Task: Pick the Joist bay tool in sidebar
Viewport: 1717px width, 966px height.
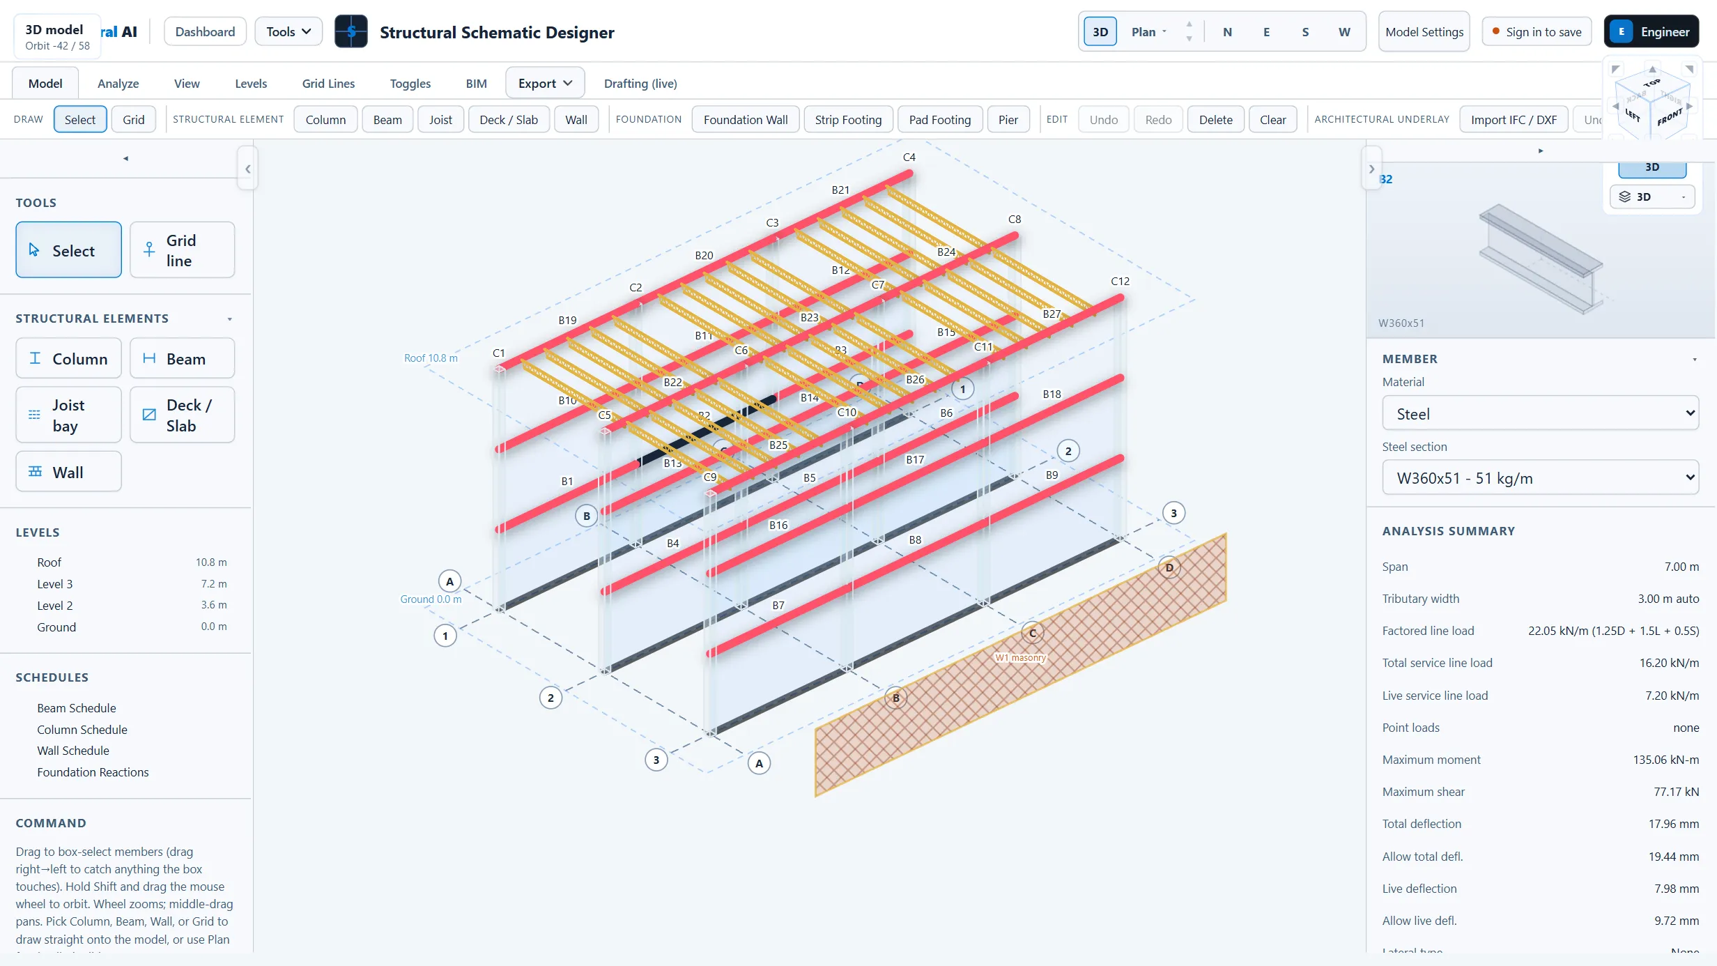Action: 68,415
